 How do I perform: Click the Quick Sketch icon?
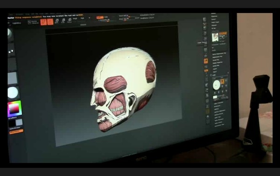[34, 22]
